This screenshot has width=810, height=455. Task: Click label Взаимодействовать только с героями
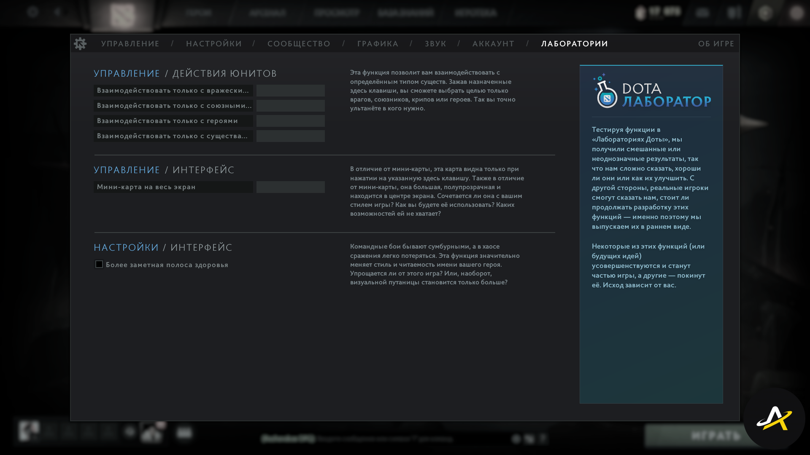coord(173,121)
